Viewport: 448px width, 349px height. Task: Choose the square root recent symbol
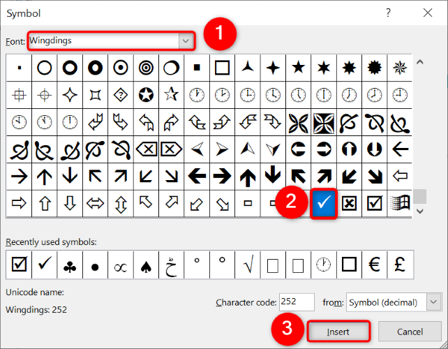click(248, 265)
